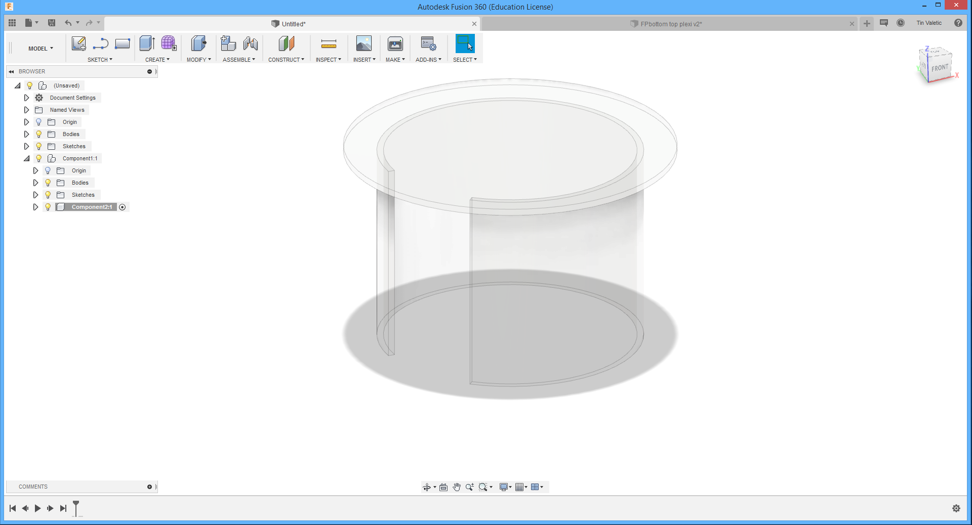Viewport: 972px width, 525px height.
Task: Undo the last action
Action: coord(68,23)
